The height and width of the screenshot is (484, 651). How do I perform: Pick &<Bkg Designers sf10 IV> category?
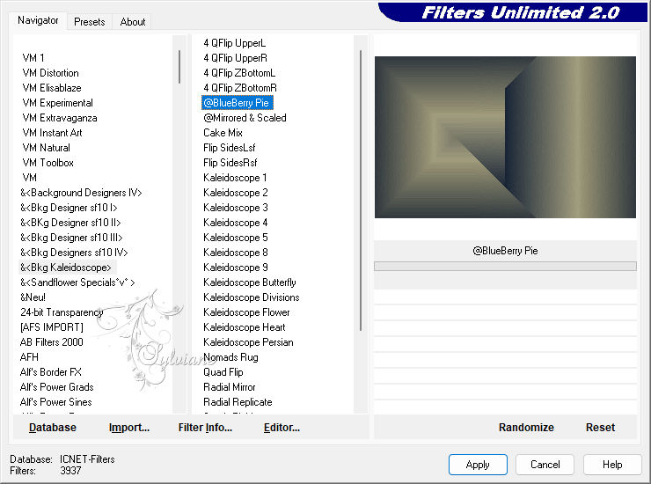[x=74, y=253]
